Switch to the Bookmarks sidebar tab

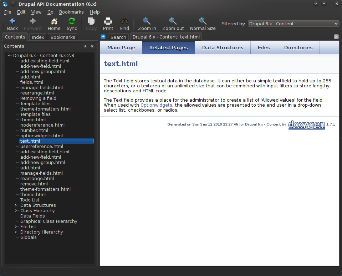63,37
